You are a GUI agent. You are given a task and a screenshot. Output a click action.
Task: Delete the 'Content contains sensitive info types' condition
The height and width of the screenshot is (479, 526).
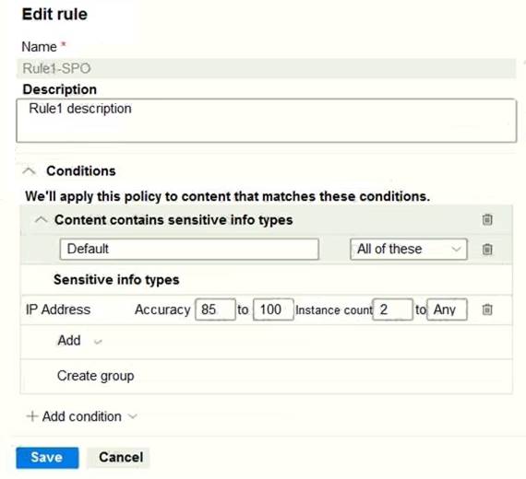[x=487, y=220]
